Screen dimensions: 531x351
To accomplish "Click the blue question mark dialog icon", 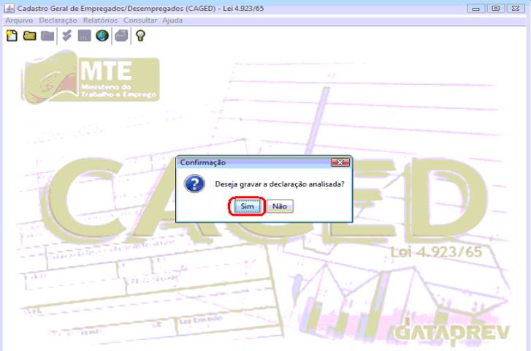I will coord(194,184).
